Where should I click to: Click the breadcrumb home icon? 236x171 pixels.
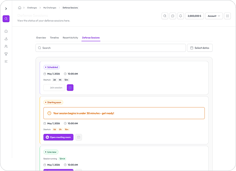(20, 8)
